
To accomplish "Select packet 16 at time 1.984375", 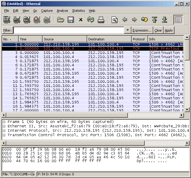I will click(93, 106).
